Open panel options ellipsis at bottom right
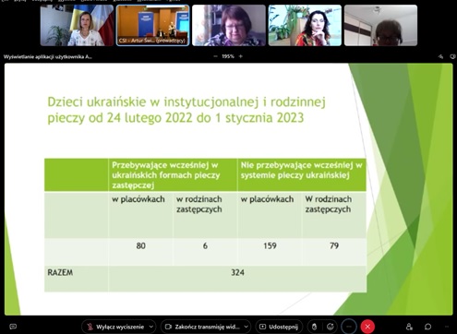457x334 pixels. [x=447, y=327]
